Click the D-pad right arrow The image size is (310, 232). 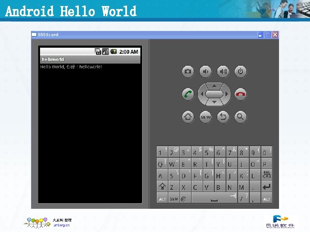tap(227, 94)
